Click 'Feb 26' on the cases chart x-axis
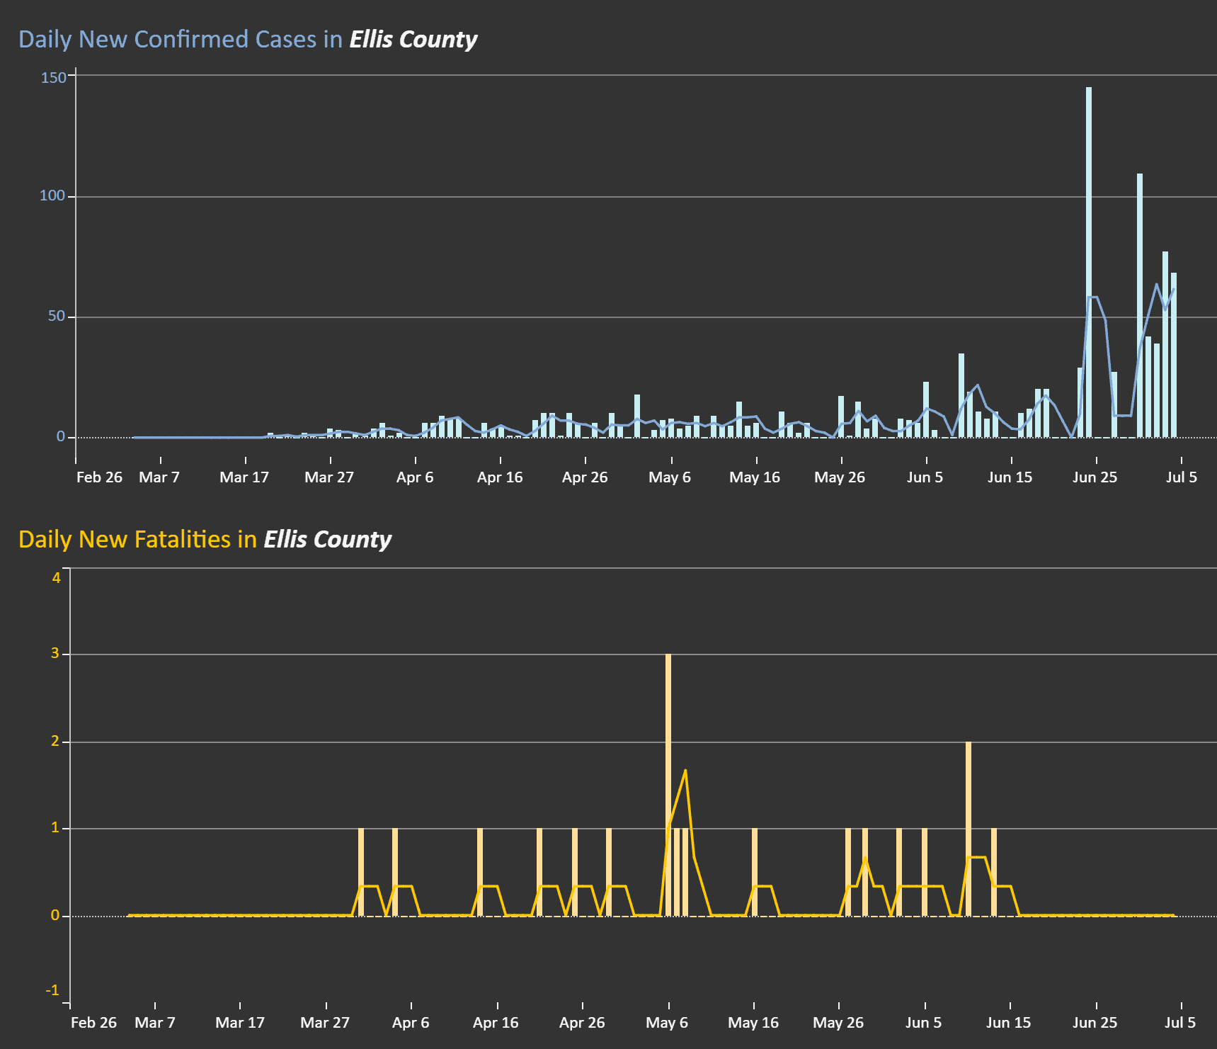This screenshot has width=1217, height=1049. [99, 477]
